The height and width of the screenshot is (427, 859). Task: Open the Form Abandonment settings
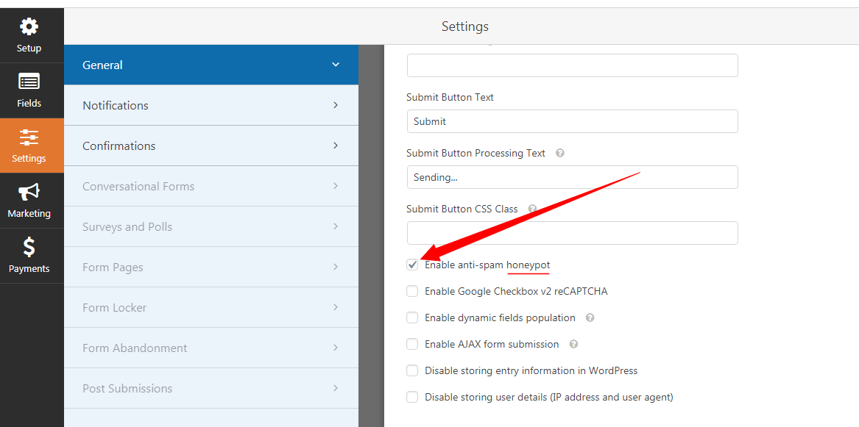pyautogui.click(x=211, y=348)
